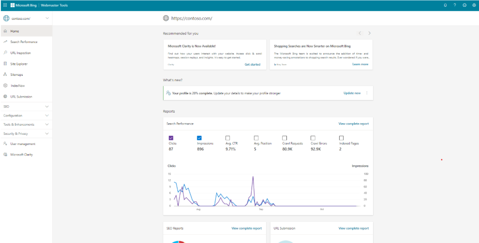Click Learn more on Shopping Searches card
479x243 pixels.
point(360,64)
